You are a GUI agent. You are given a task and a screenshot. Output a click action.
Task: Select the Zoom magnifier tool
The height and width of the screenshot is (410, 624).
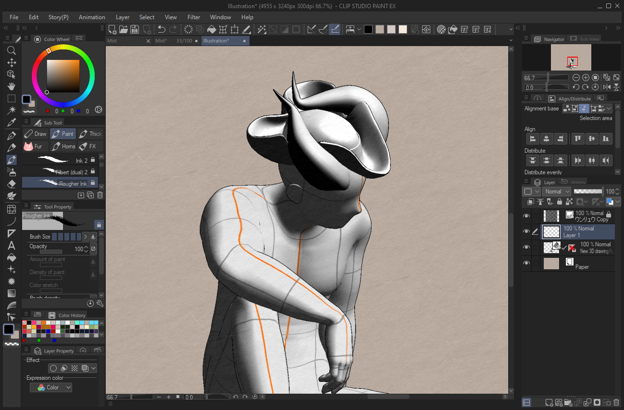(12, 50)
